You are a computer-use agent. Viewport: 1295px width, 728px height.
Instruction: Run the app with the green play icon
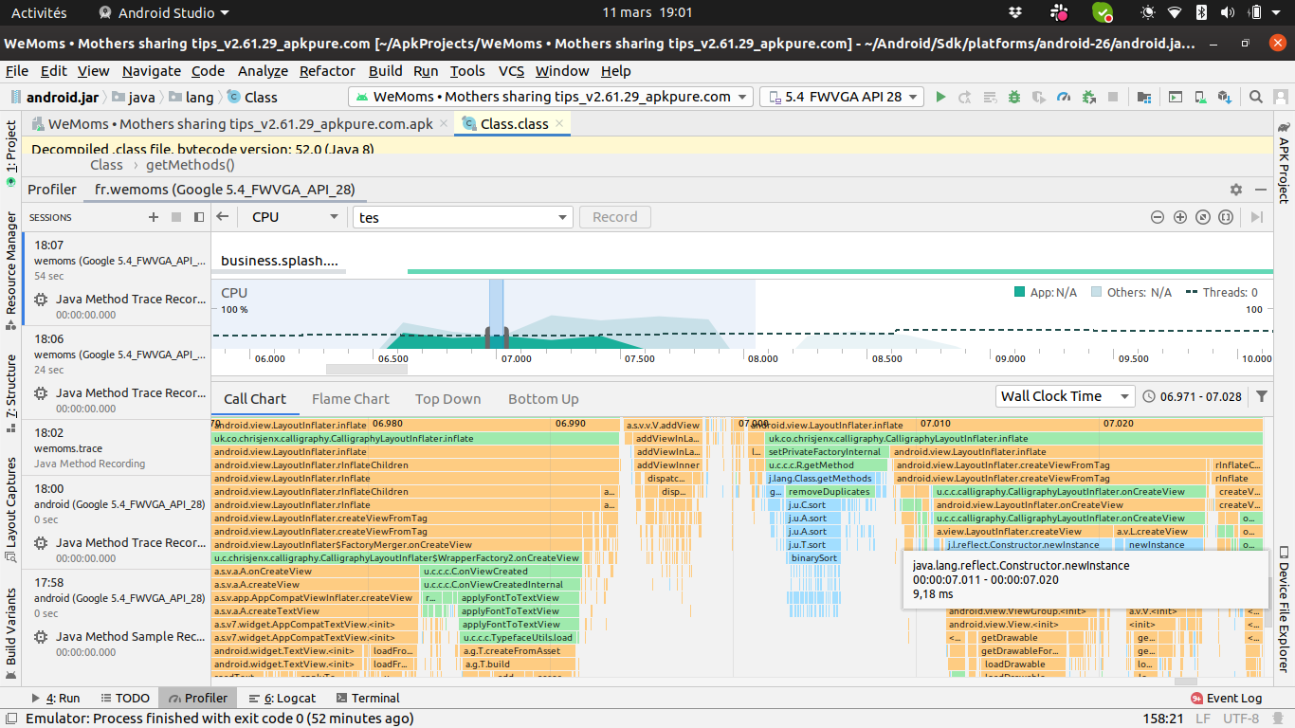tap(940, 97)
